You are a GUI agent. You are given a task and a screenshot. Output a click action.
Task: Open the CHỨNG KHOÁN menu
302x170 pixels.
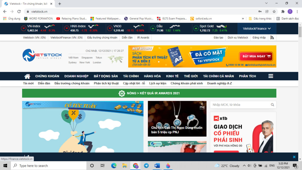[x=47, y=76]
